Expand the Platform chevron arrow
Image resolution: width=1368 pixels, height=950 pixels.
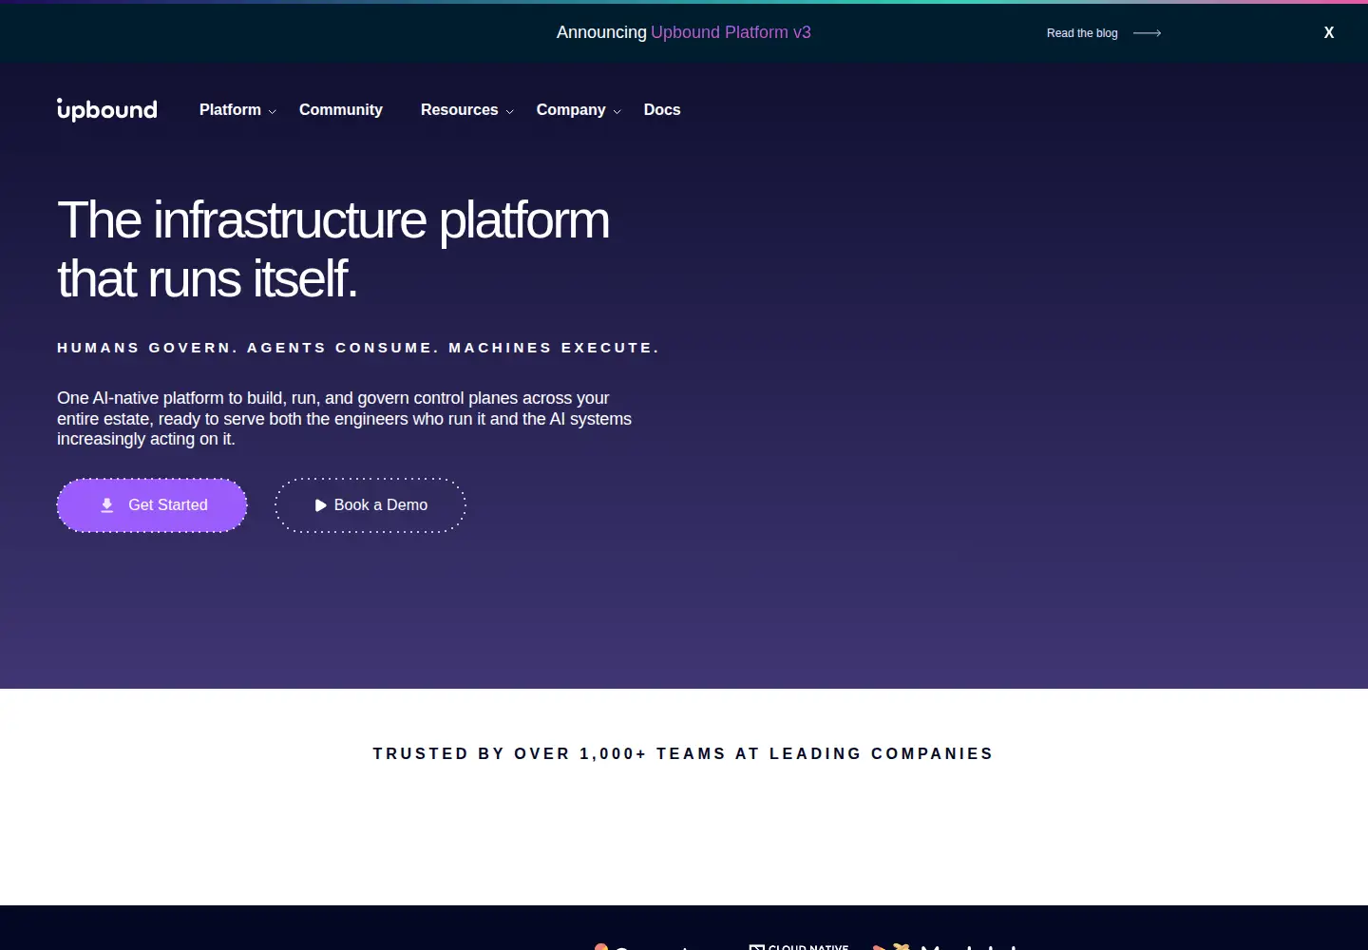(x=273, y=111)
